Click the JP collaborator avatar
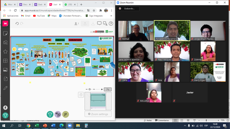 coord(65,114)
